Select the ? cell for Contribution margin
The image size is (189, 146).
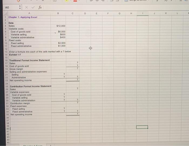coord(73,103)
